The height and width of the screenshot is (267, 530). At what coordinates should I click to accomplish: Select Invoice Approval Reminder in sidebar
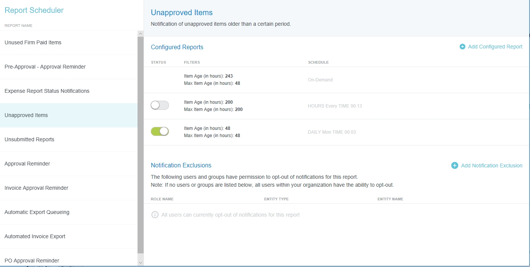36,188
